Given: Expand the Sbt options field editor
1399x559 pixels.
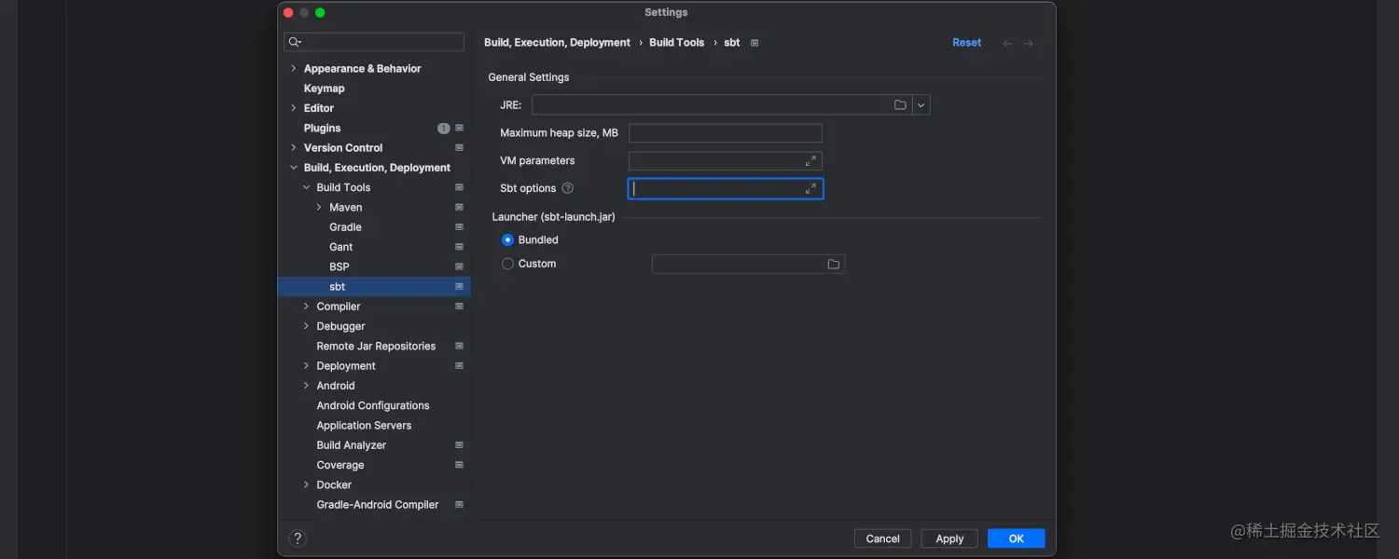Looking at the screenshot, I should click(x=810, y=189).
